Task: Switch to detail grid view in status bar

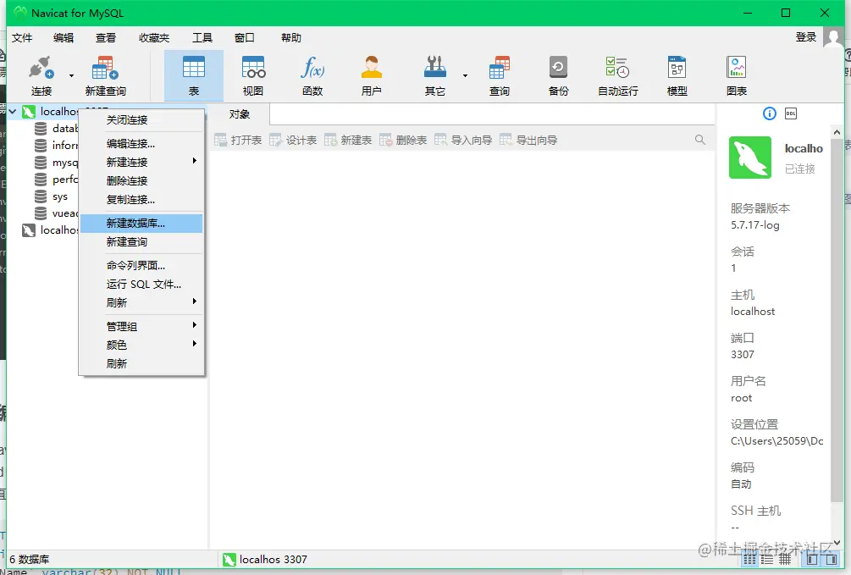Action: (785, 560)
